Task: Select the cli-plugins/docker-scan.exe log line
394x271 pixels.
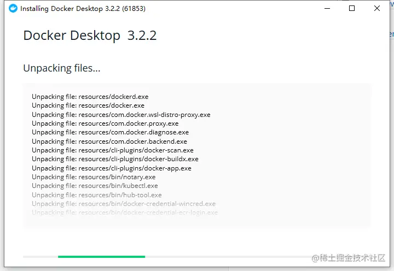Action: coord(113,150)
